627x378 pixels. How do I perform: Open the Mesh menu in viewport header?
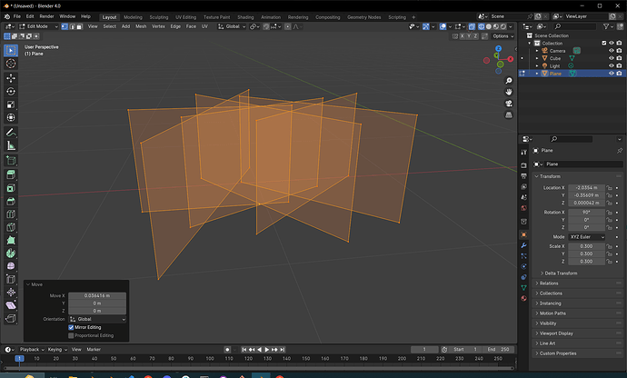point(141,26)
